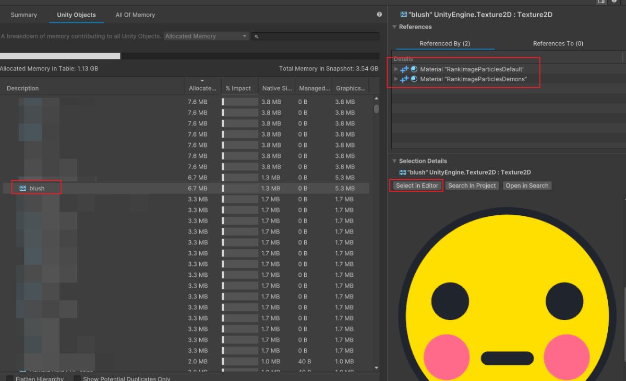Click the Open in Search button
The height and width of the screenshot is (381, 626).
527,186
